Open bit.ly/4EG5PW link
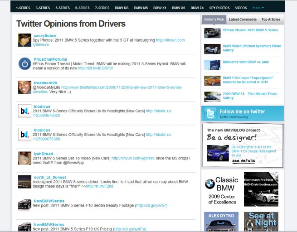 tap(96, 68)
